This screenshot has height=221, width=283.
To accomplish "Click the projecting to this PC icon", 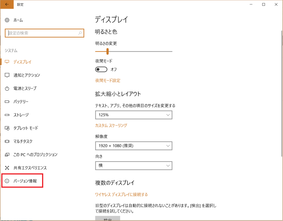I will click(7, 155).
